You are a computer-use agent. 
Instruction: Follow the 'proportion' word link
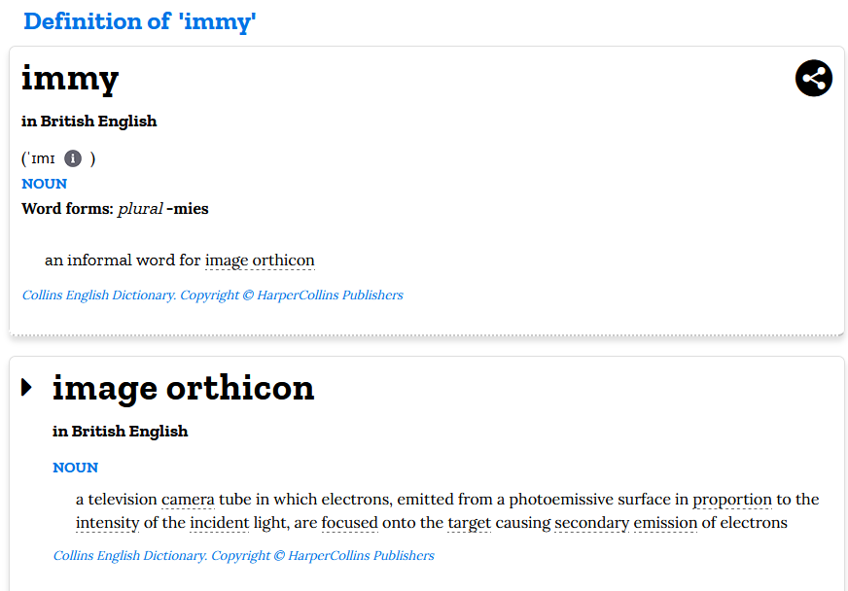click(732, 500)
